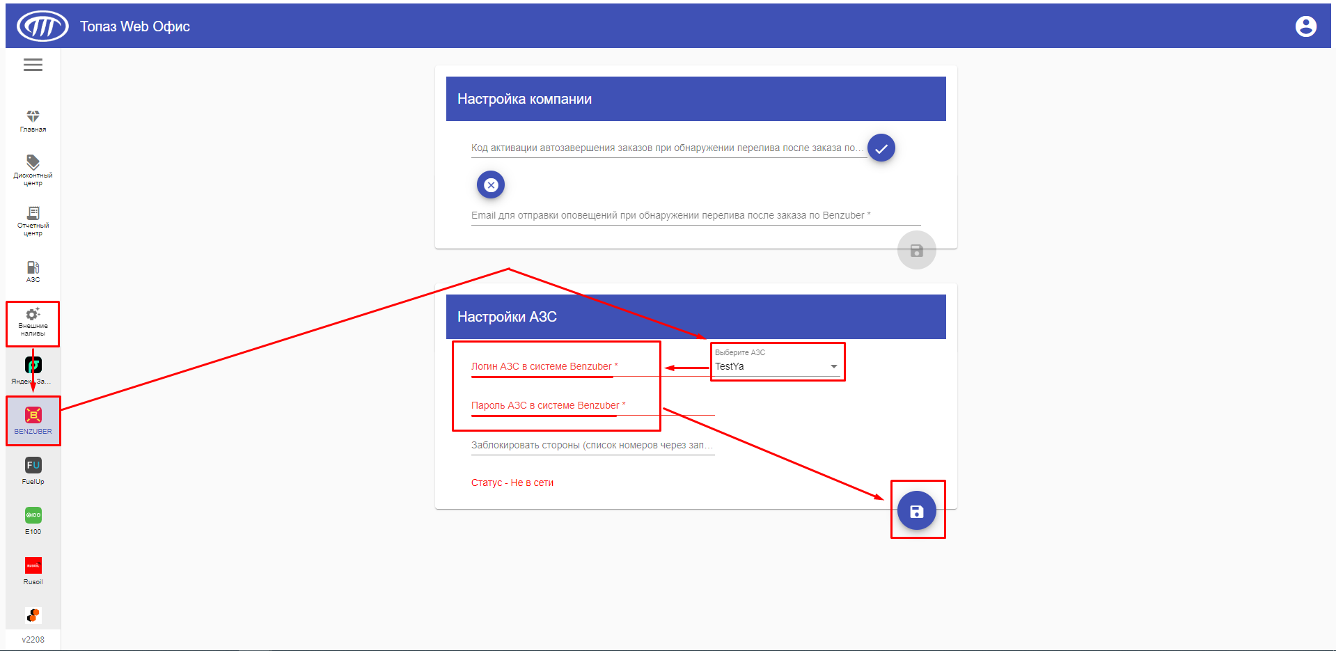The width and height of the screenshot is (1336, 651).
Task: Select BENZUBER in the sidebar
Action: pos(33,421)
